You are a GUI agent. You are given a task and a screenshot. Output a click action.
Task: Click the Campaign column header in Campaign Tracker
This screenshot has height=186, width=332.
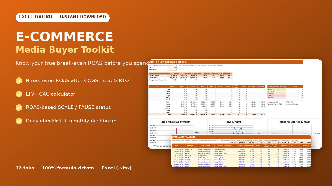click(189, 146)
